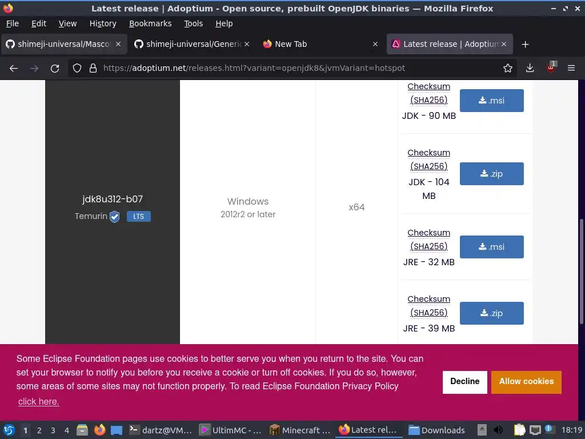Open the Help menu
585x439 pixels.
pyautogui.click(x=224, y=23)
